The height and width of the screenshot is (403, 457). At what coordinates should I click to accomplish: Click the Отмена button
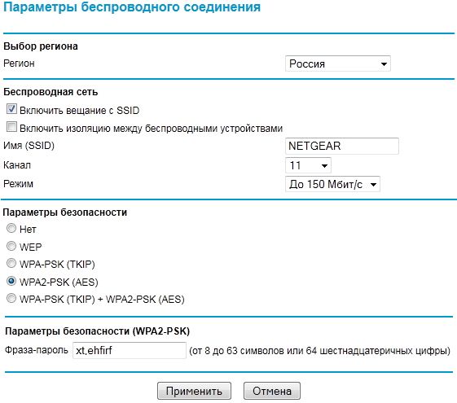[272, 391]
